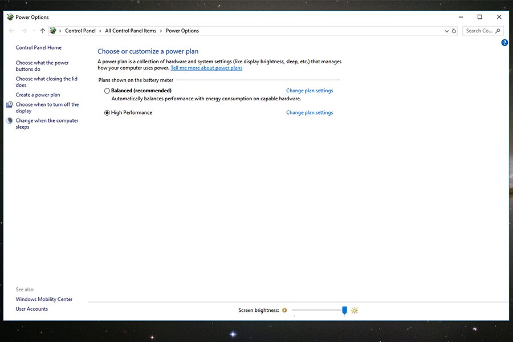
Task: Click the Power Options breadcrumb
Action: click(x=182, y=31)
